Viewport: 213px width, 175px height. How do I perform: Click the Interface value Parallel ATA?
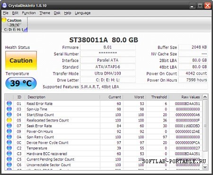click(108, 61)
